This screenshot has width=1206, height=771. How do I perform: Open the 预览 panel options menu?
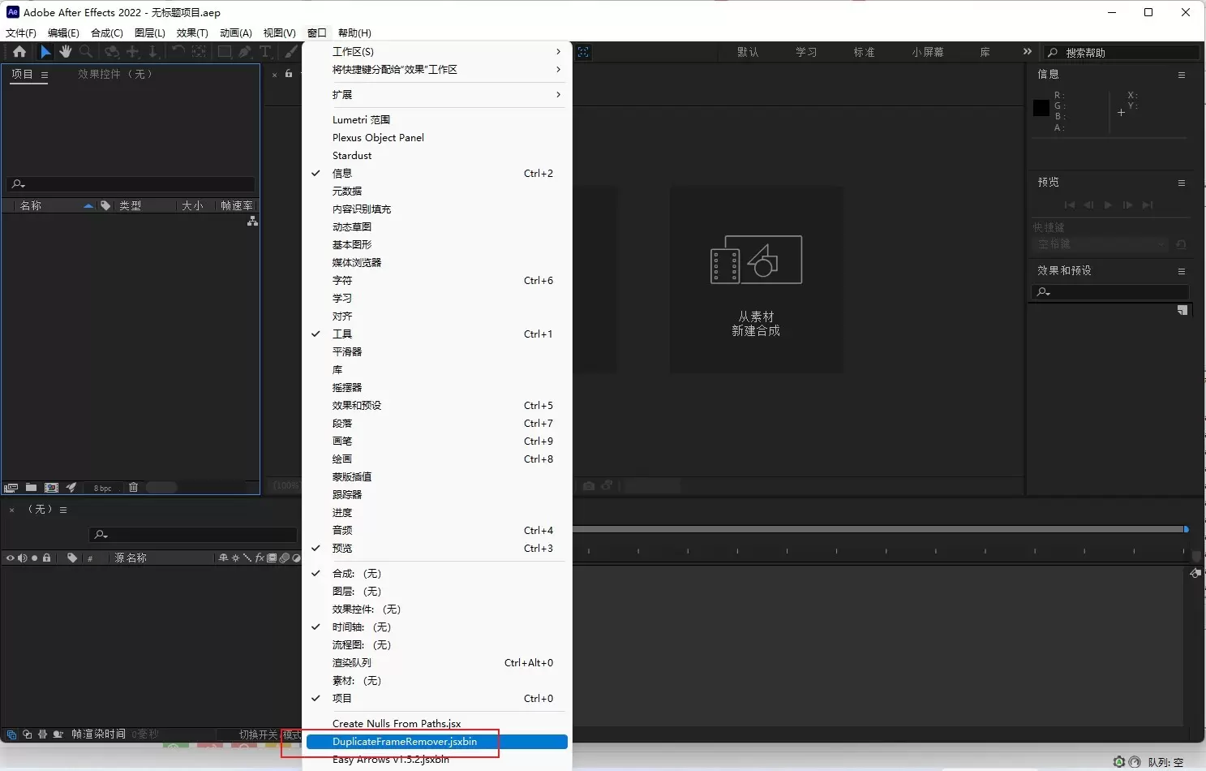tap(1182, 183)
